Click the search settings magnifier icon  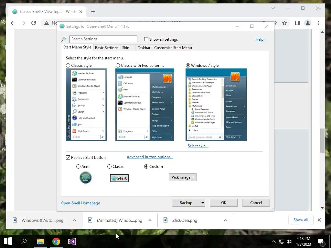(x=63, y=39)
